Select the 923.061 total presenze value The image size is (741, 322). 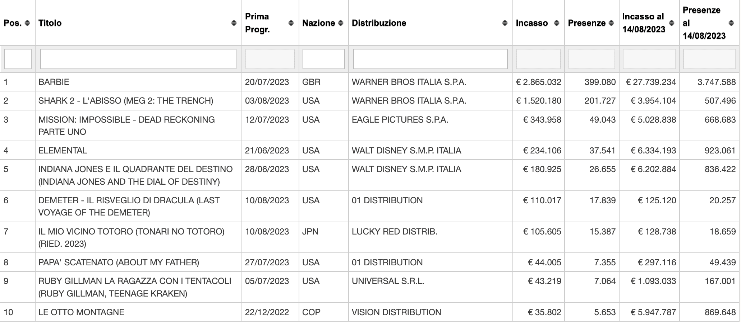721,151
